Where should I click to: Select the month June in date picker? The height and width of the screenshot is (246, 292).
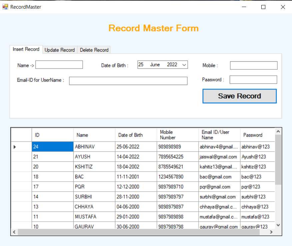[155, 65]
